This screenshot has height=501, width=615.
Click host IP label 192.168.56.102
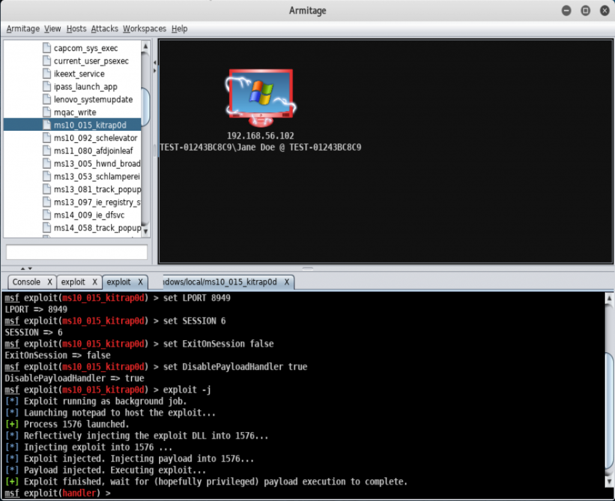point(261,136)
